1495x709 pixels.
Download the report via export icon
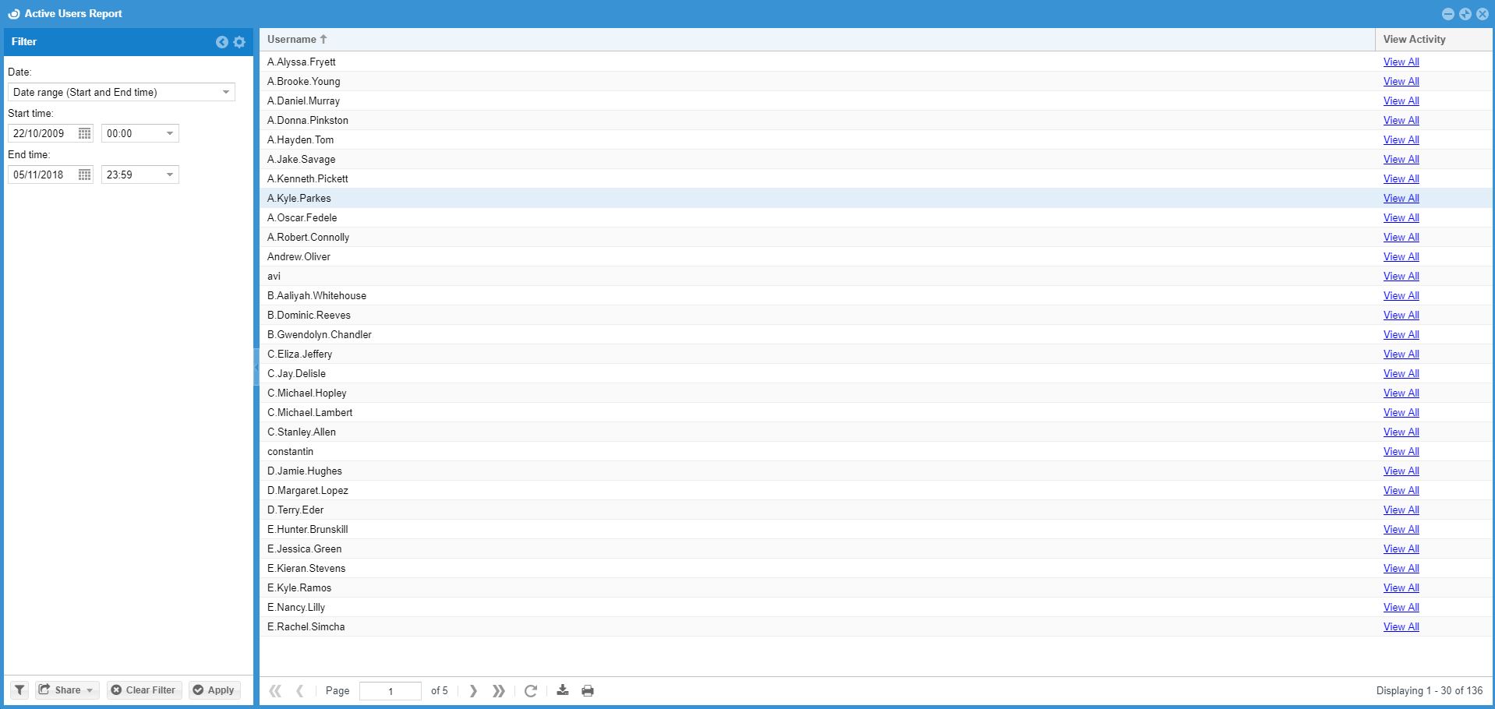tap(562, 690)
